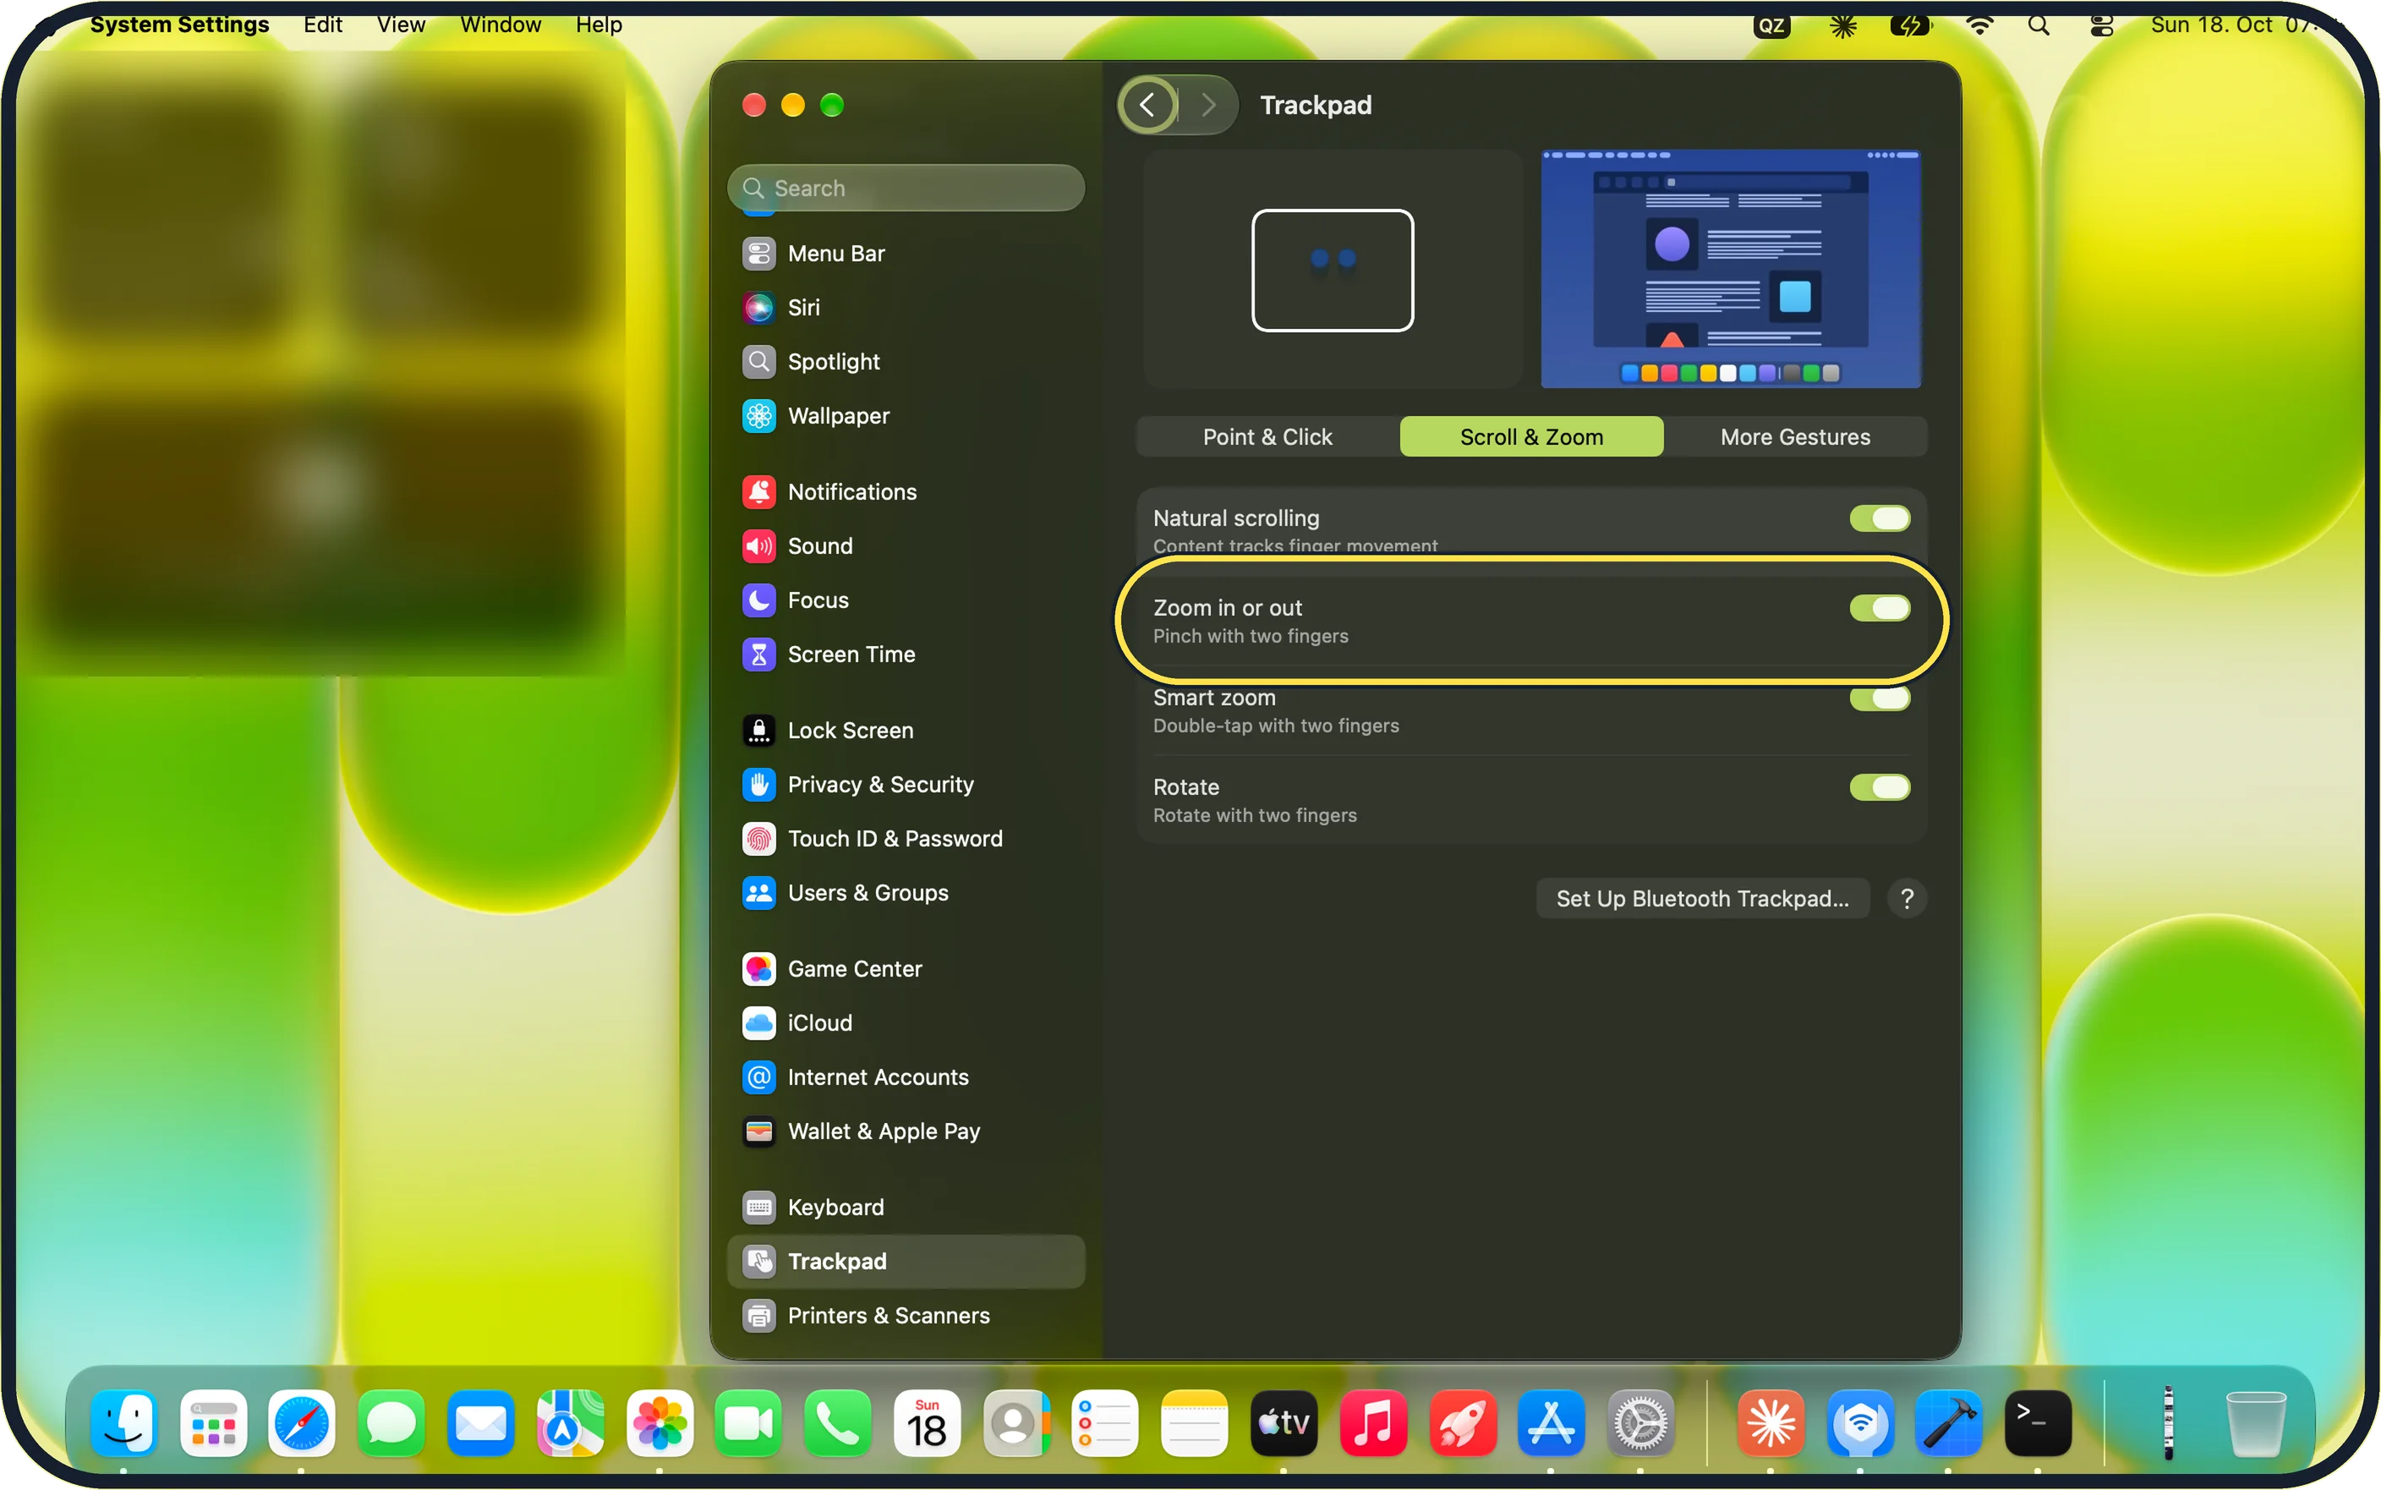Viewport: 2381px width, 1490px height.
Task: Open Game Center settings
Action: (906, 969)
